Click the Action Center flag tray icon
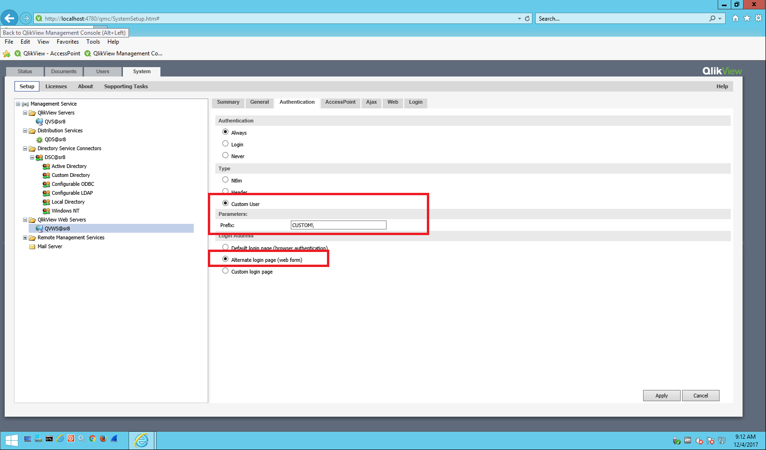 coord(711,441)
